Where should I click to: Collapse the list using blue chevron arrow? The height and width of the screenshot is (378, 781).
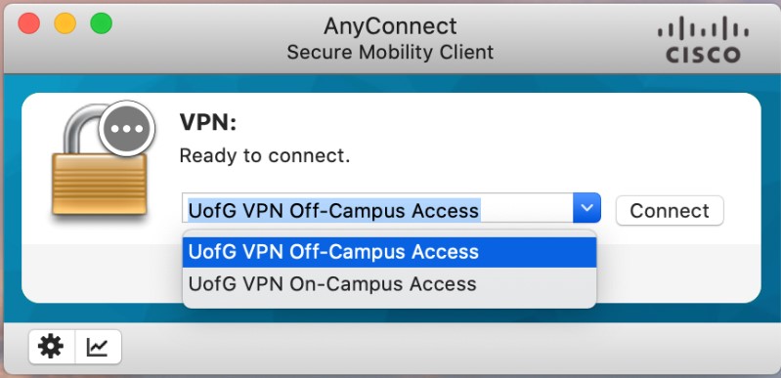tap(587, 208)
